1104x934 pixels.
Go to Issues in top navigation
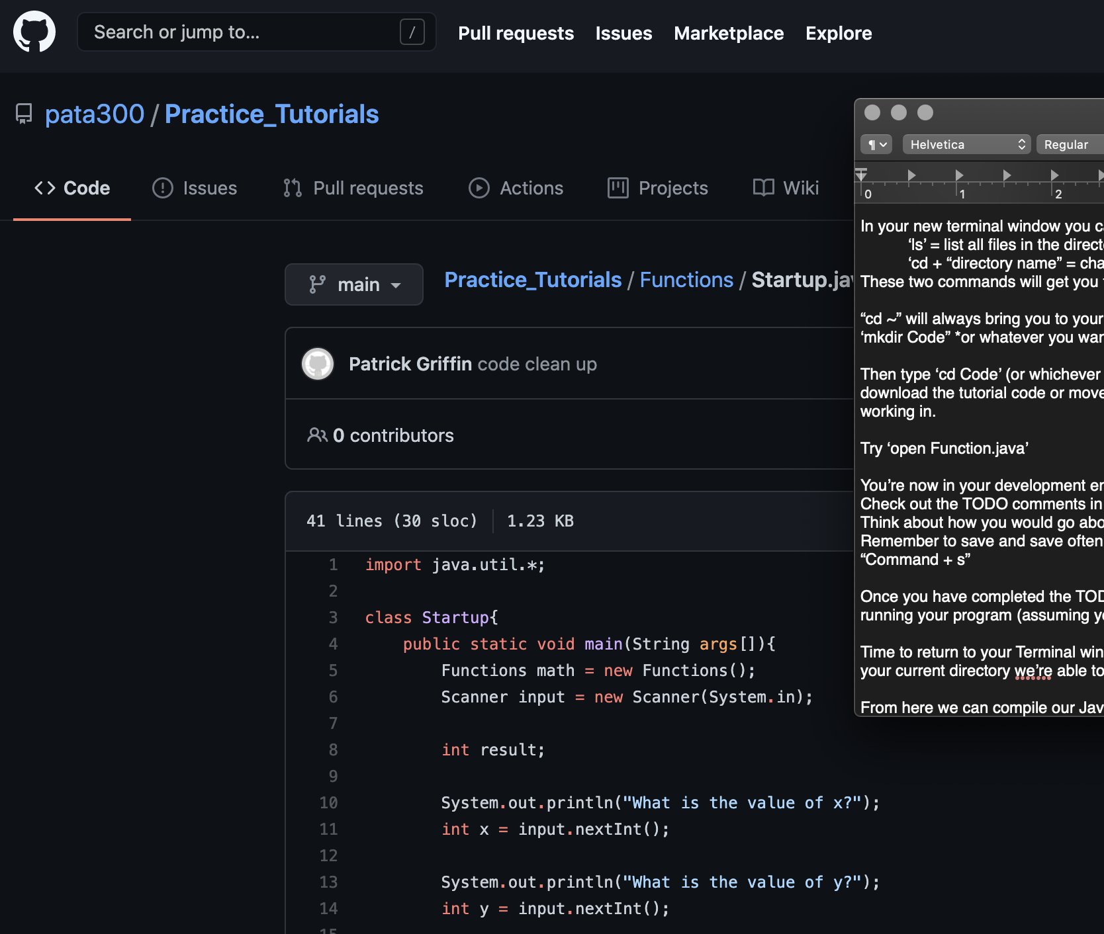point(623,33)
